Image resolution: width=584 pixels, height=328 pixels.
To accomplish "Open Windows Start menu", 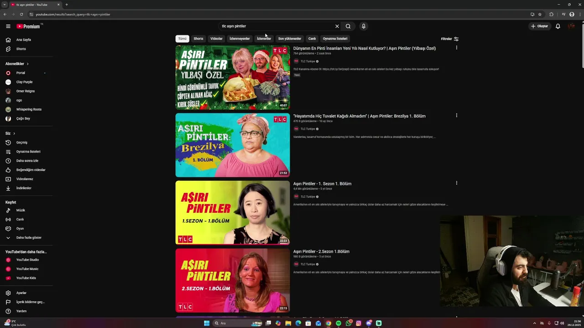I will [207, 323].
